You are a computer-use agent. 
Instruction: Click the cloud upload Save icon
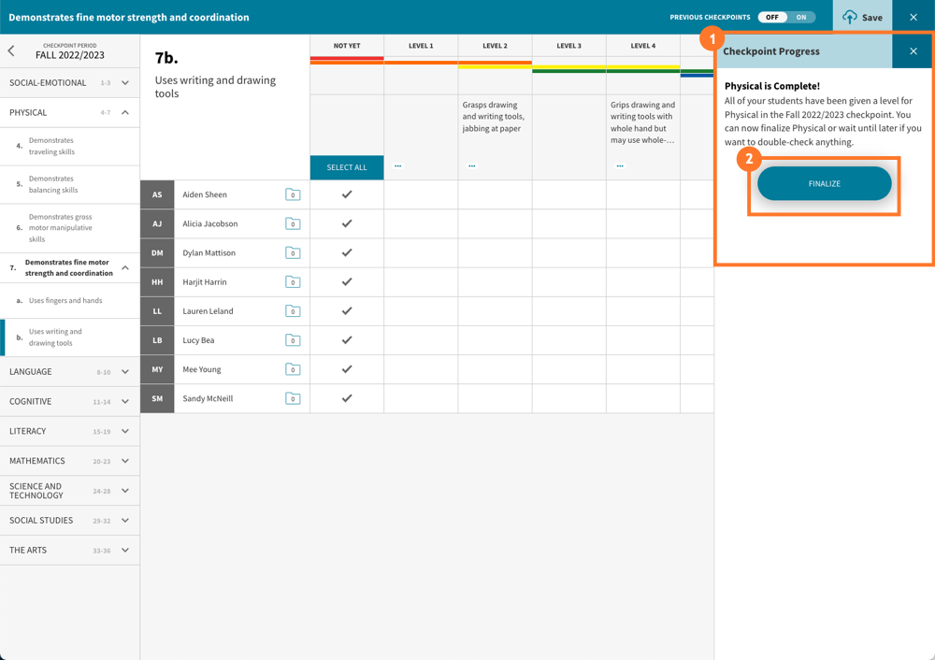coord(849,17)
